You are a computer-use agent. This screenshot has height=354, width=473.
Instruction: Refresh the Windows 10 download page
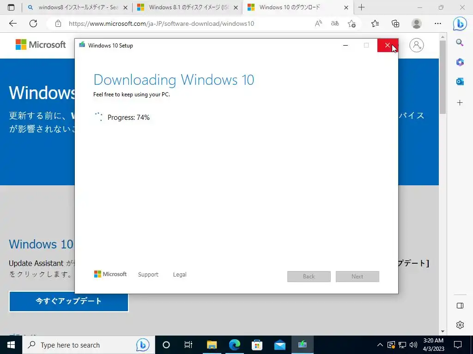(x=33, y=24)
